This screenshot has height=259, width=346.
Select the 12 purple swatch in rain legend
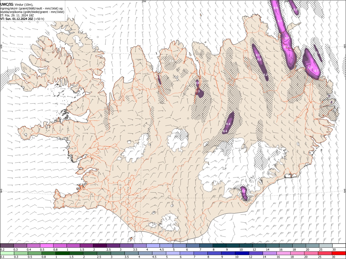pyautogui.click(x=255, y=253)
